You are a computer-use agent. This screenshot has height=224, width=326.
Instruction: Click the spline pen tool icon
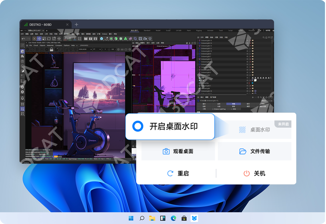tap(106, 38)
